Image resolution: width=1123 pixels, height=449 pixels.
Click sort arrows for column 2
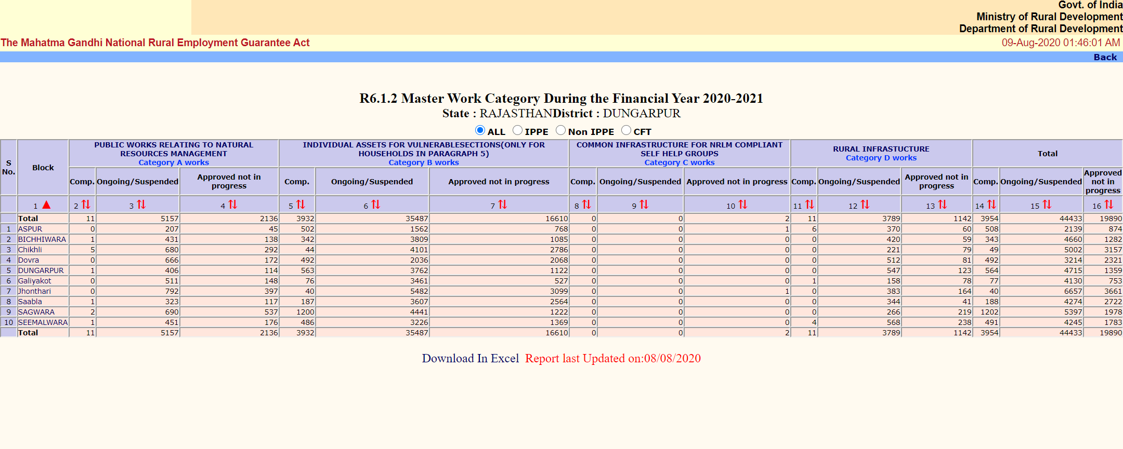pos(86,205)
